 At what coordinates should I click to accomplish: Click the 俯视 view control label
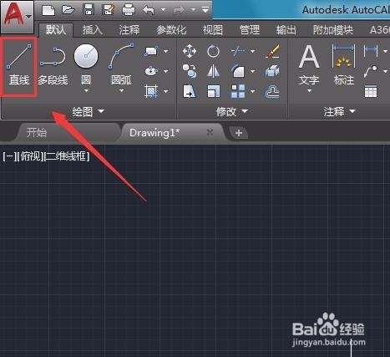[31, 156]
